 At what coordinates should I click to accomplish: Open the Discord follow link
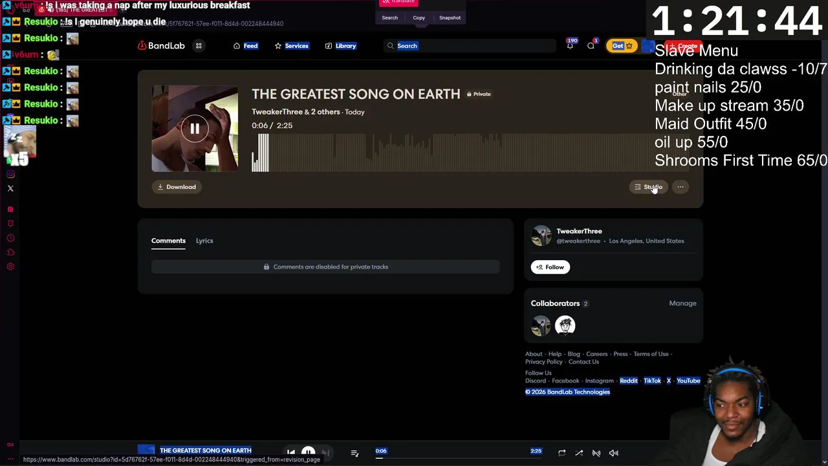click(536, 381)
